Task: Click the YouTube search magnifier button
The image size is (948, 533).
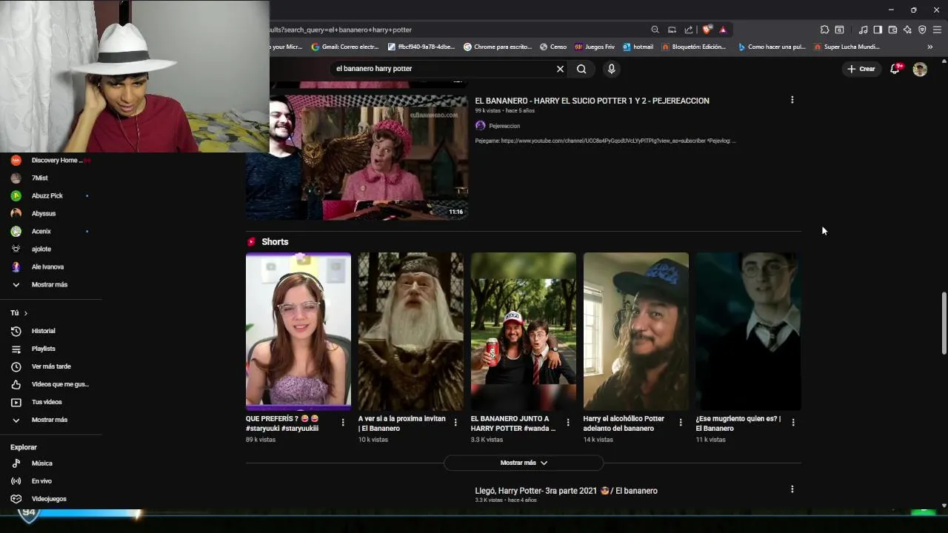Action: 581,69
